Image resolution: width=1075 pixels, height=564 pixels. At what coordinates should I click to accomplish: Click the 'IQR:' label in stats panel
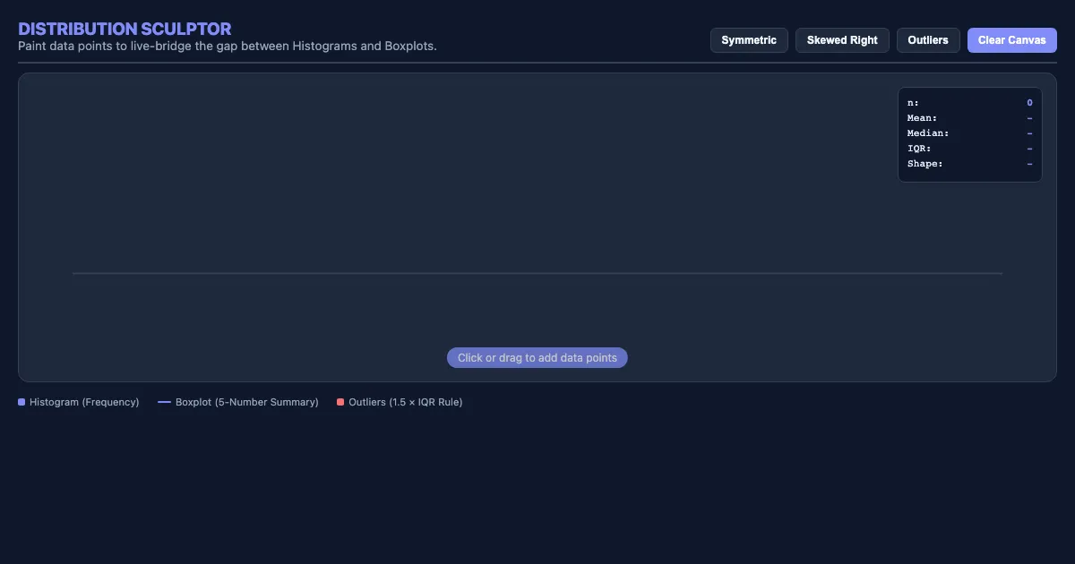coord(919,149)
